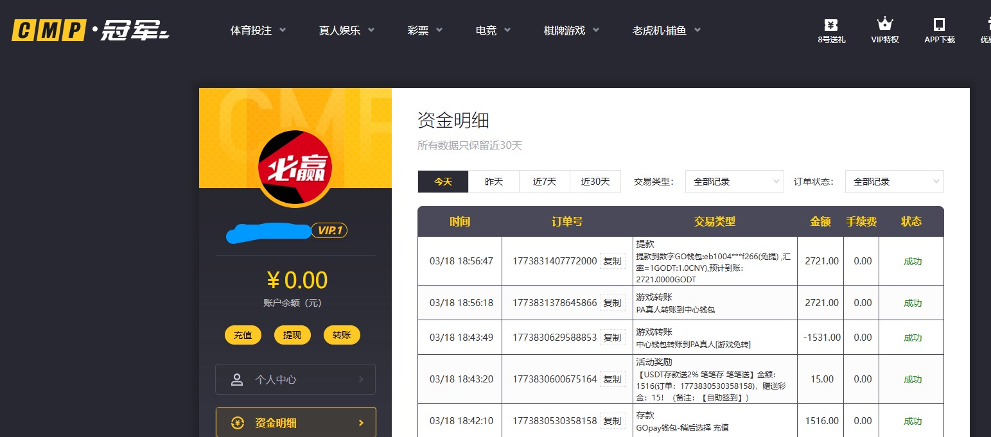Open the 体育投注 menu

point(252,30)
